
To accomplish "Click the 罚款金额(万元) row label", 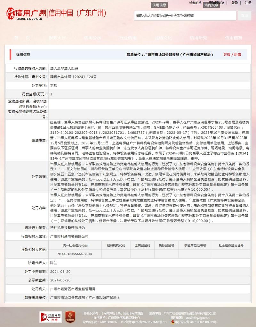I will [x=34, y=94].
